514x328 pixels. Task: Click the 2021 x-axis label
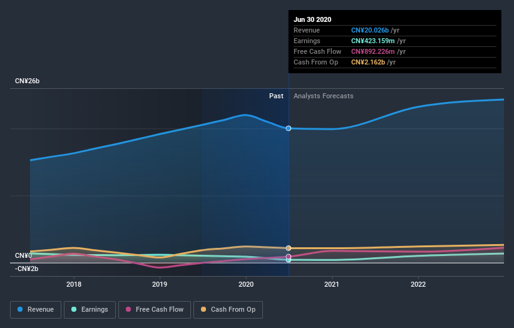click(332, 284)
